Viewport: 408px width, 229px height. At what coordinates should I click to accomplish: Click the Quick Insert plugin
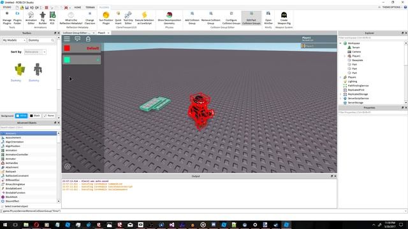[118, 18]
